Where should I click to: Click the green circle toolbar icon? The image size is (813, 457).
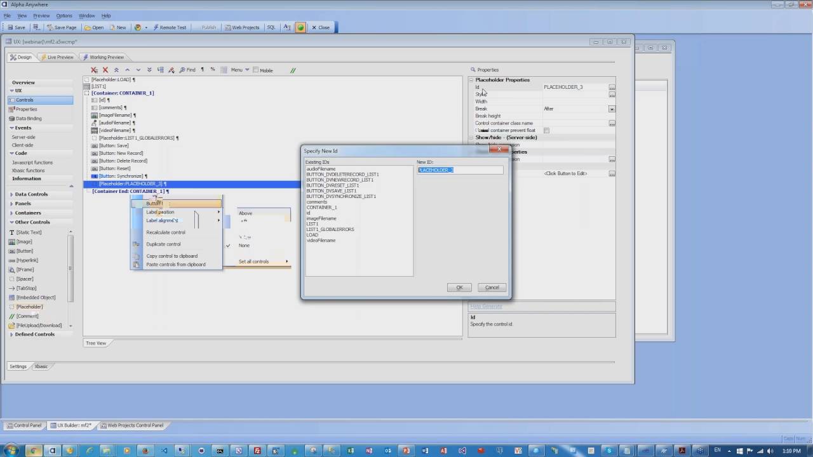coord(300,27)
